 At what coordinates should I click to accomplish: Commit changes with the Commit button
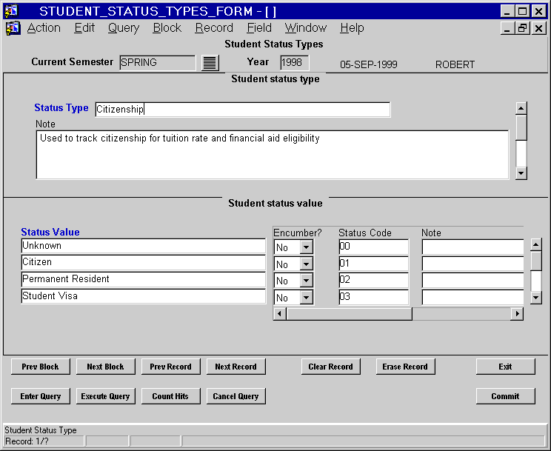(x=505, y=396)
